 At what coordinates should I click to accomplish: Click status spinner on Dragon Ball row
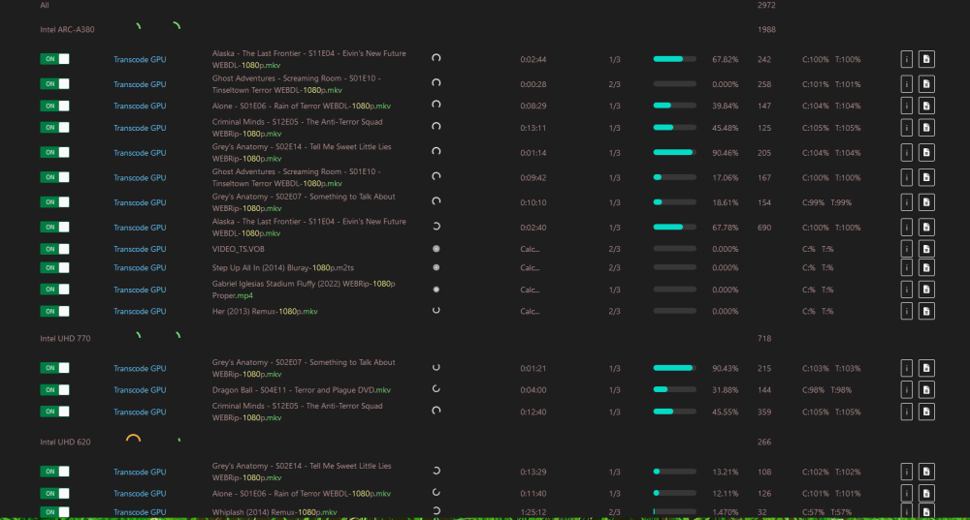click(x=436, y=389)
